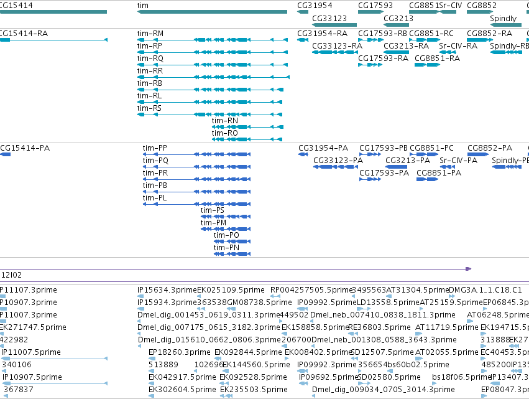Select the CG8851-PA protein

[428, 179]
